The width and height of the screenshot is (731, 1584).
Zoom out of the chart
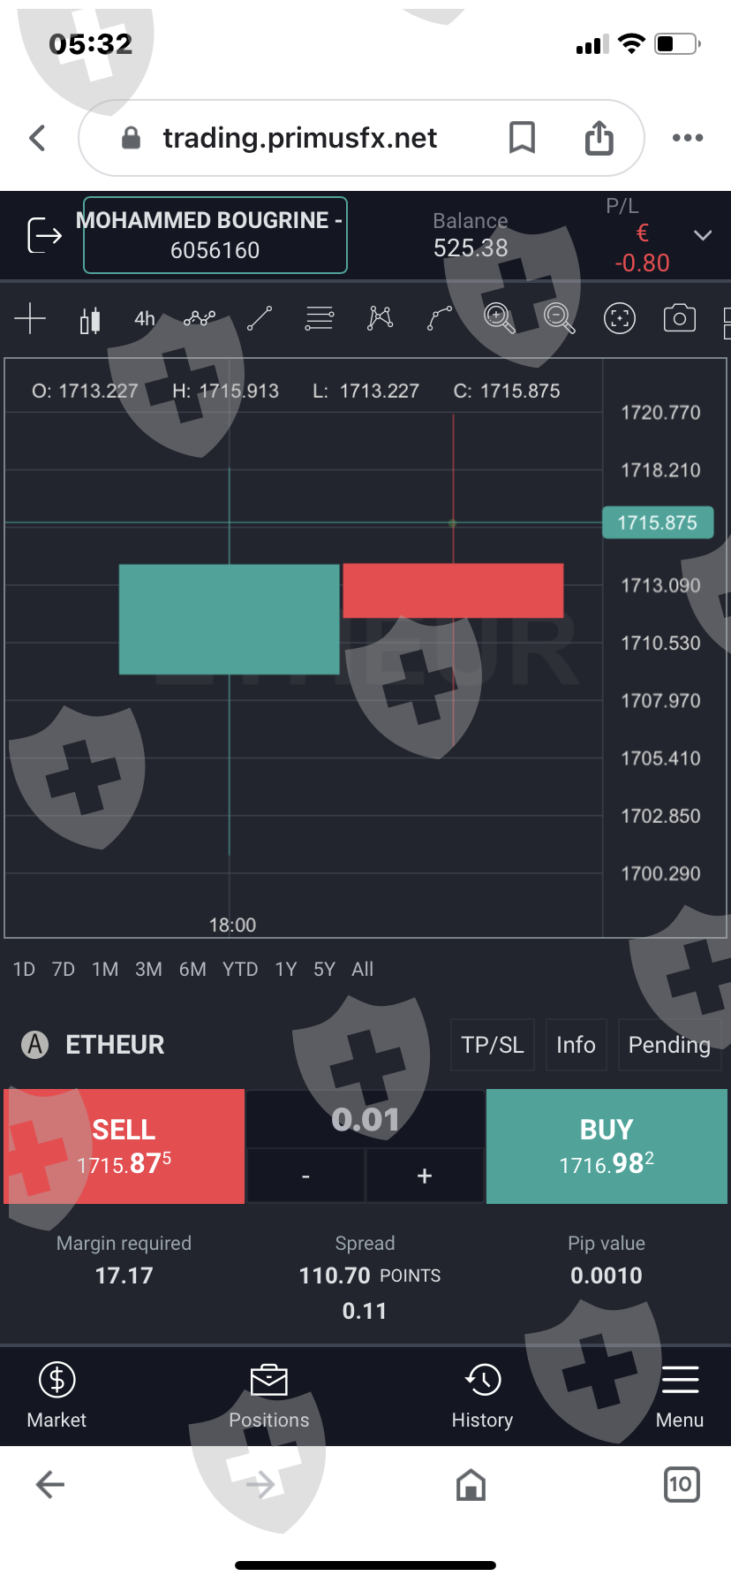[559, 318]
